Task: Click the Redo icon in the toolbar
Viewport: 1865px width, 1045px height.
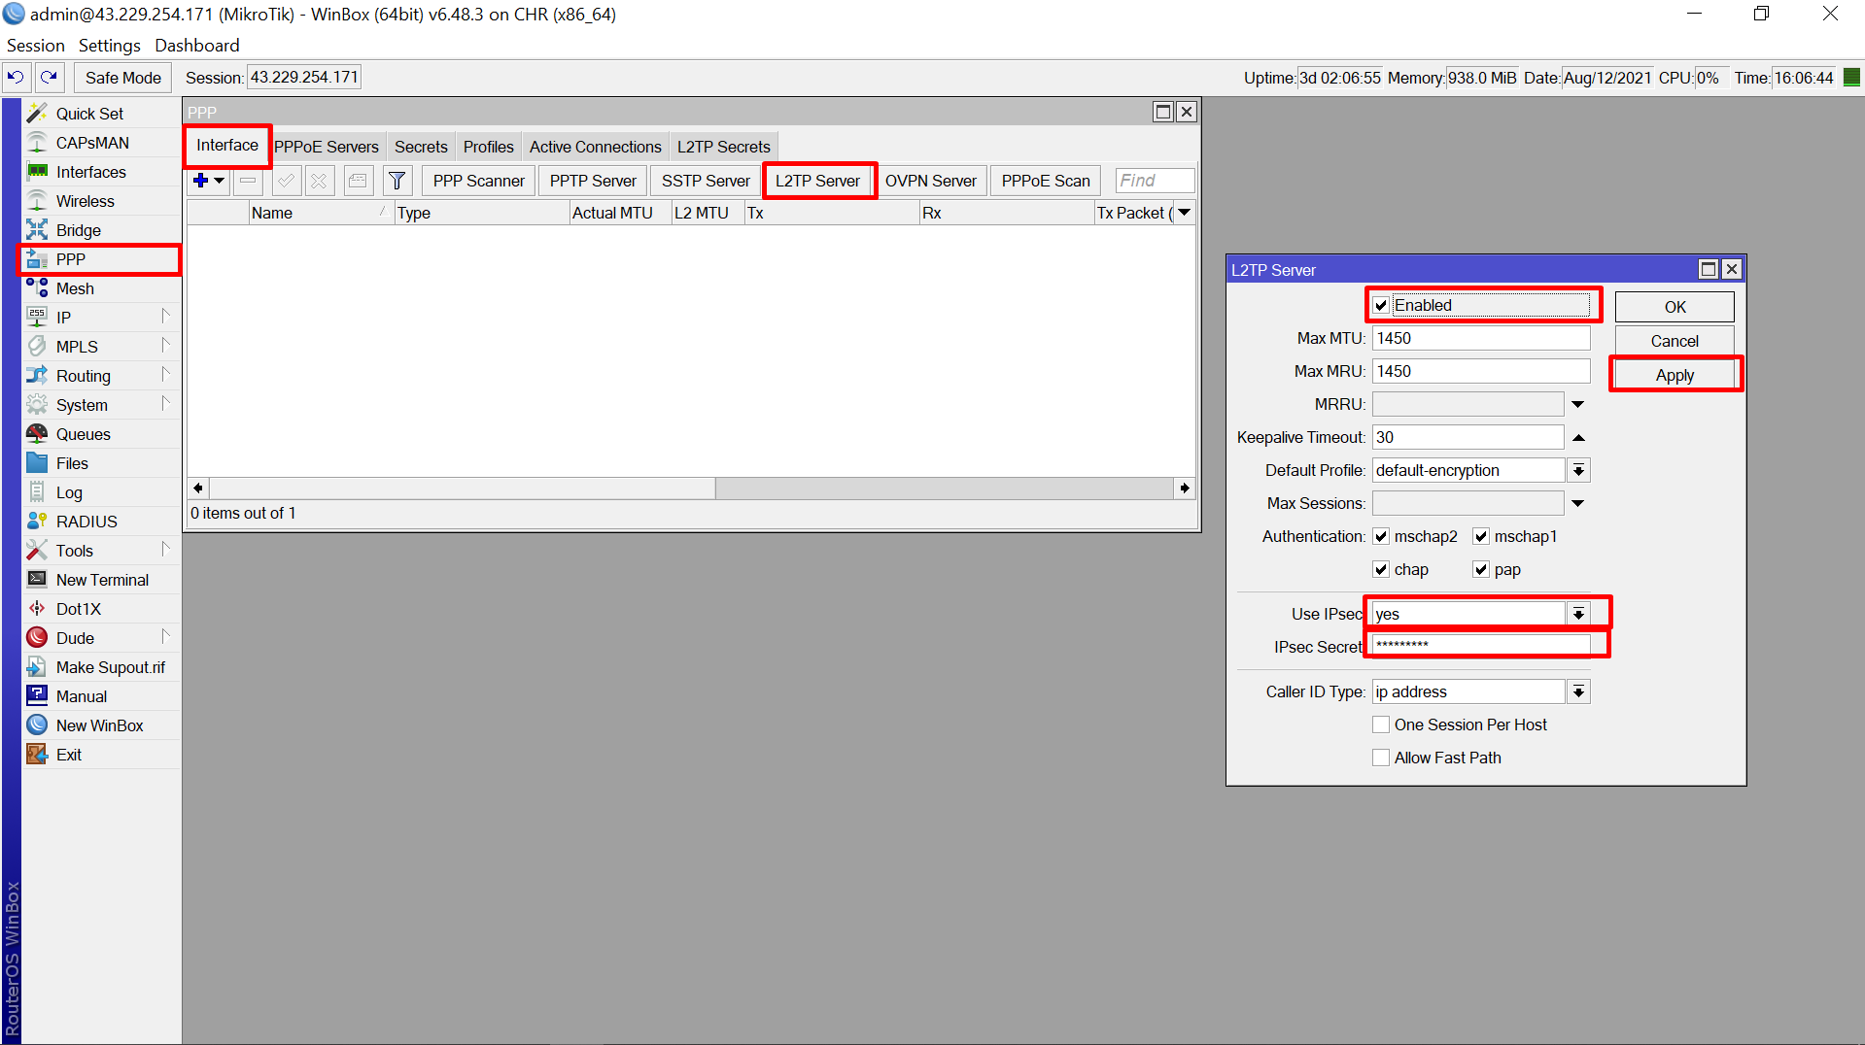Action: (x=49, y=77)
